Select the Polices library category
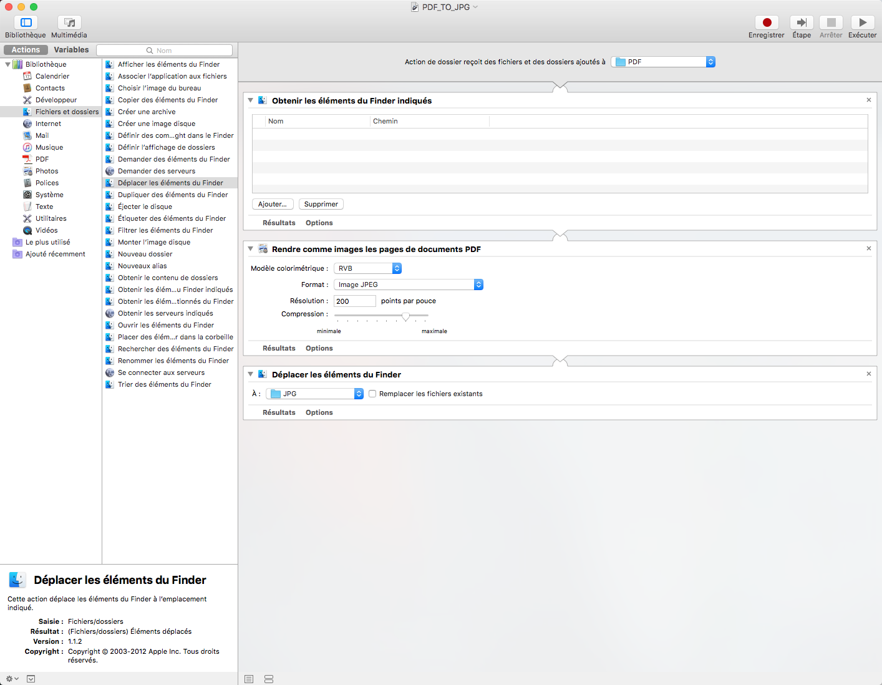882x685 pixels. click(47, 183)
